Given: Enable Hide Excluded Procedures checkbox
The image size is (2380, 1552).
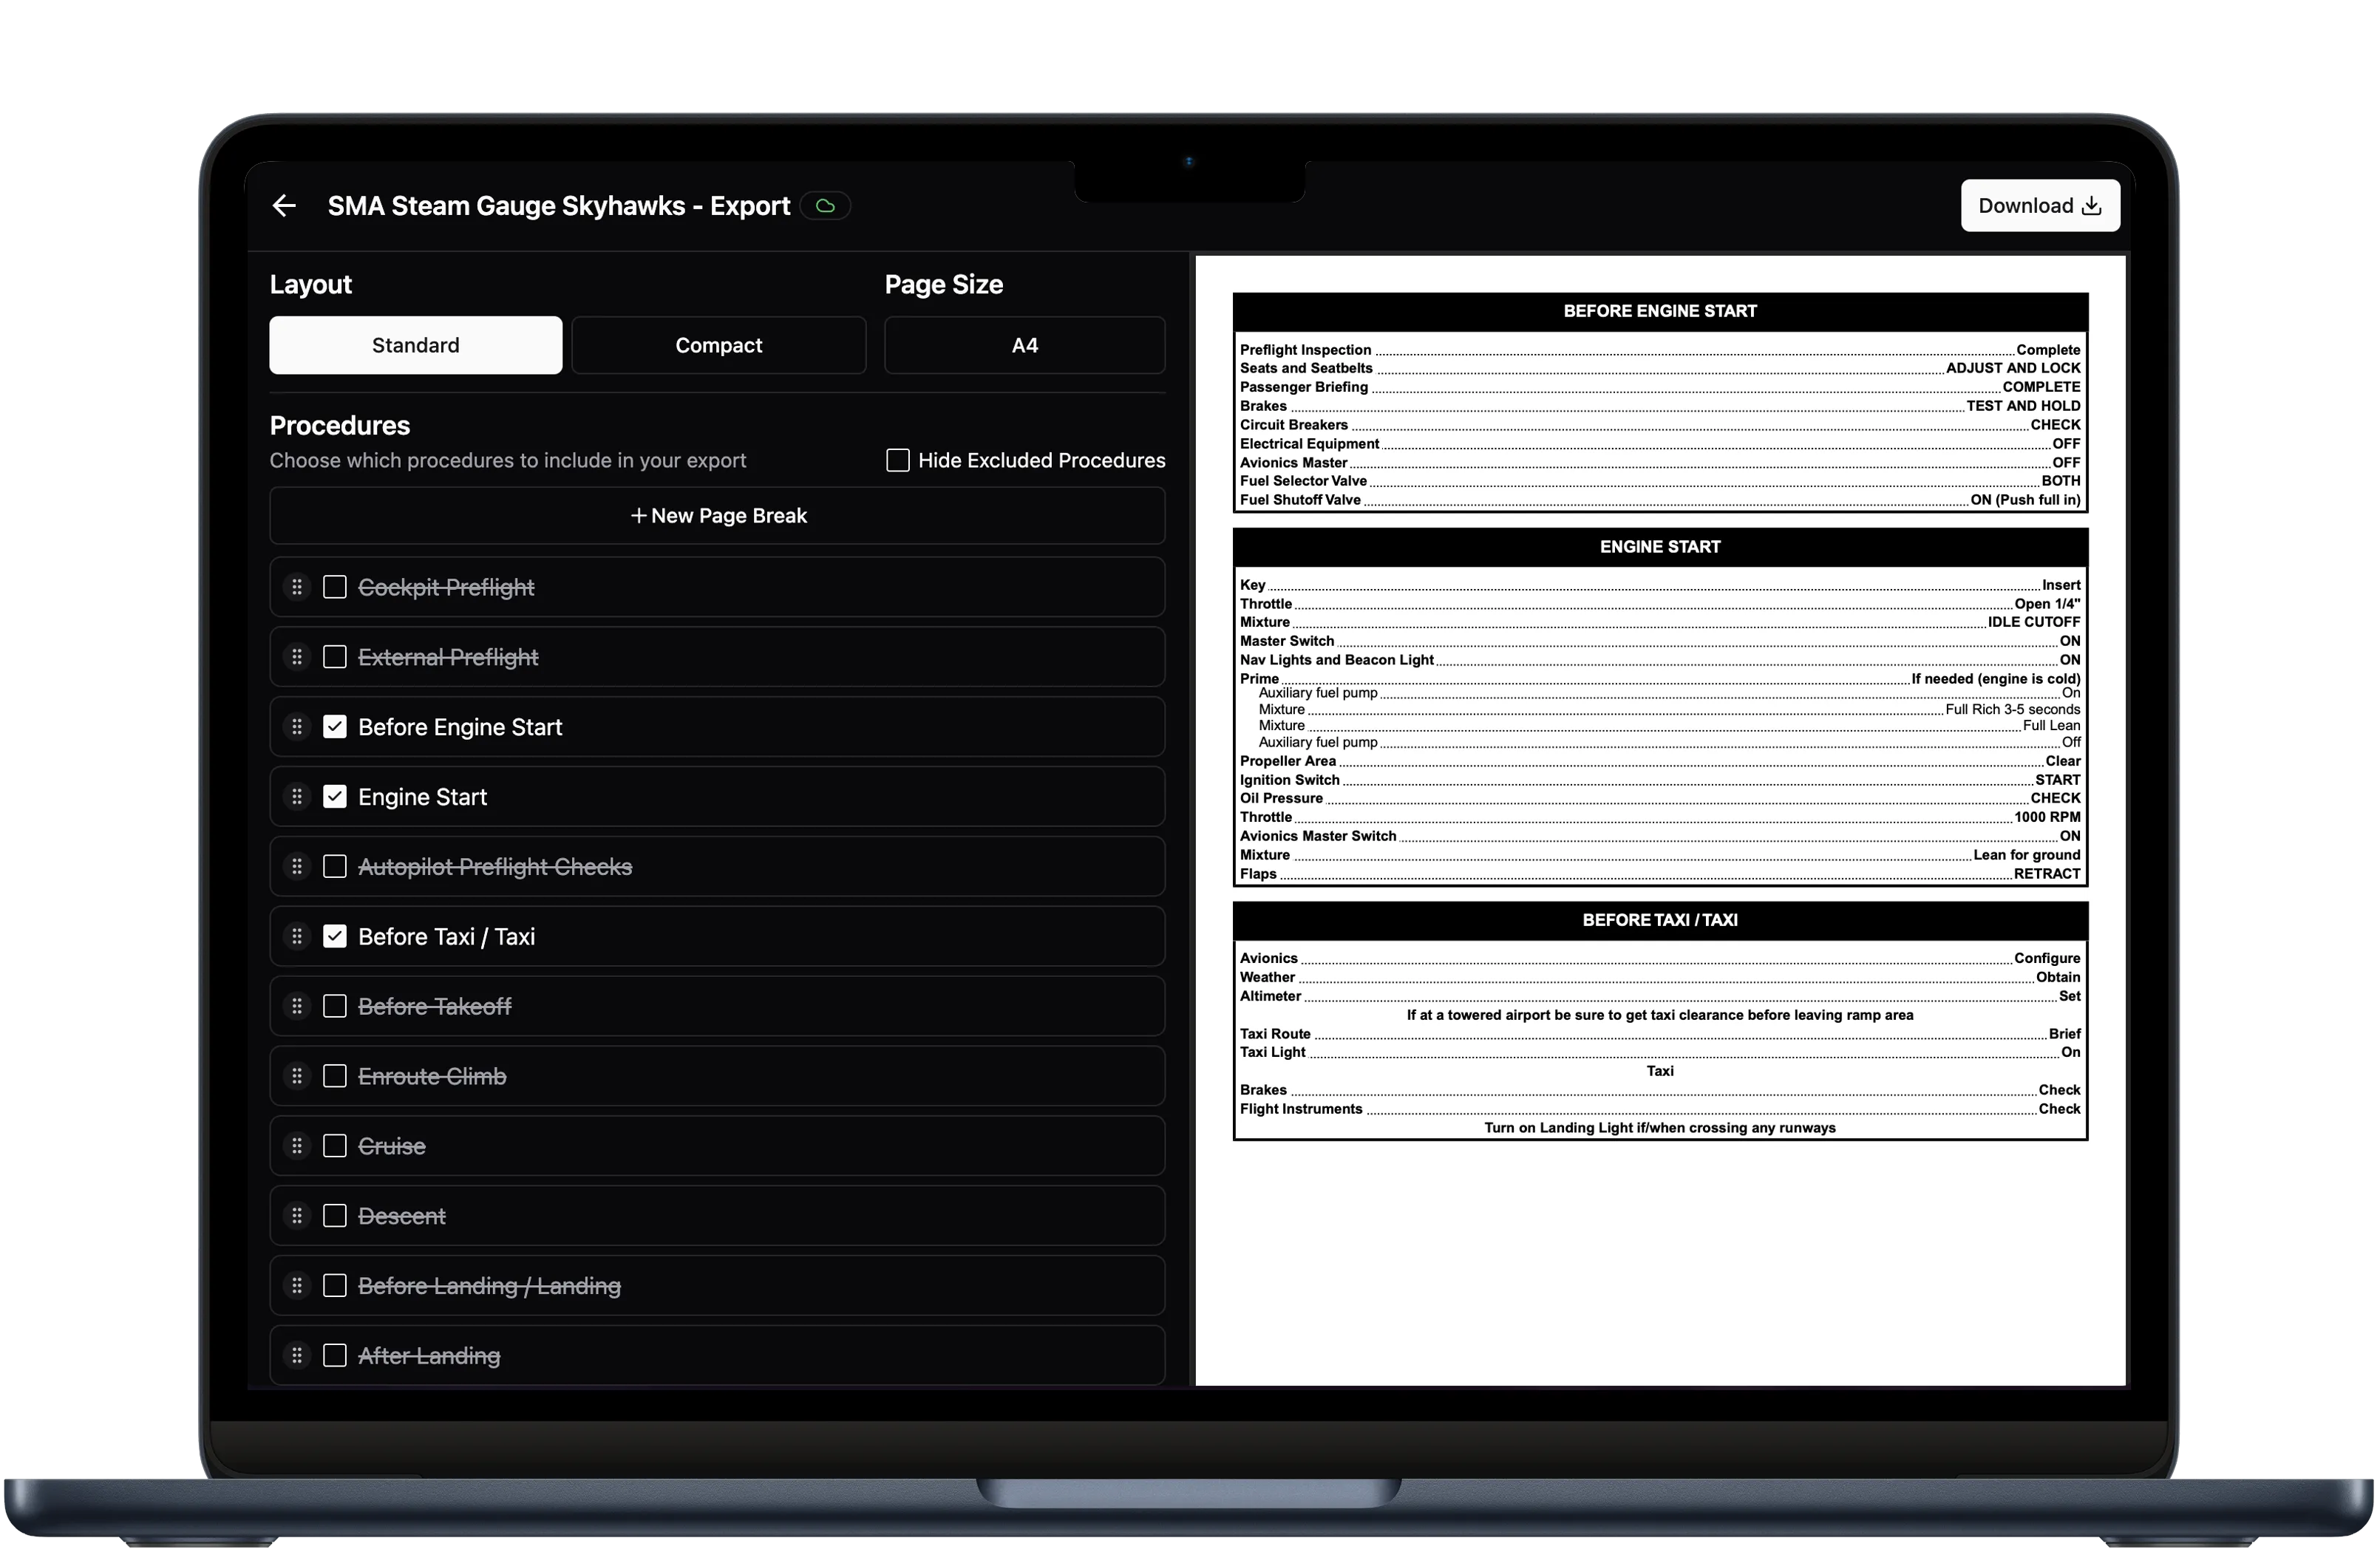Looking at the screenshot, I should pos(898,461).
